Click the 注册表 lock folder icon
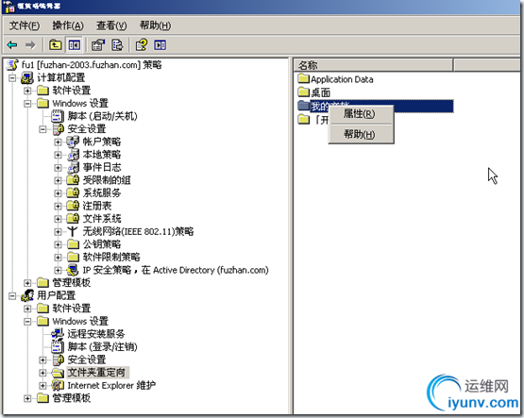Viewport: 524px width, 418px height. coord(73,206)
